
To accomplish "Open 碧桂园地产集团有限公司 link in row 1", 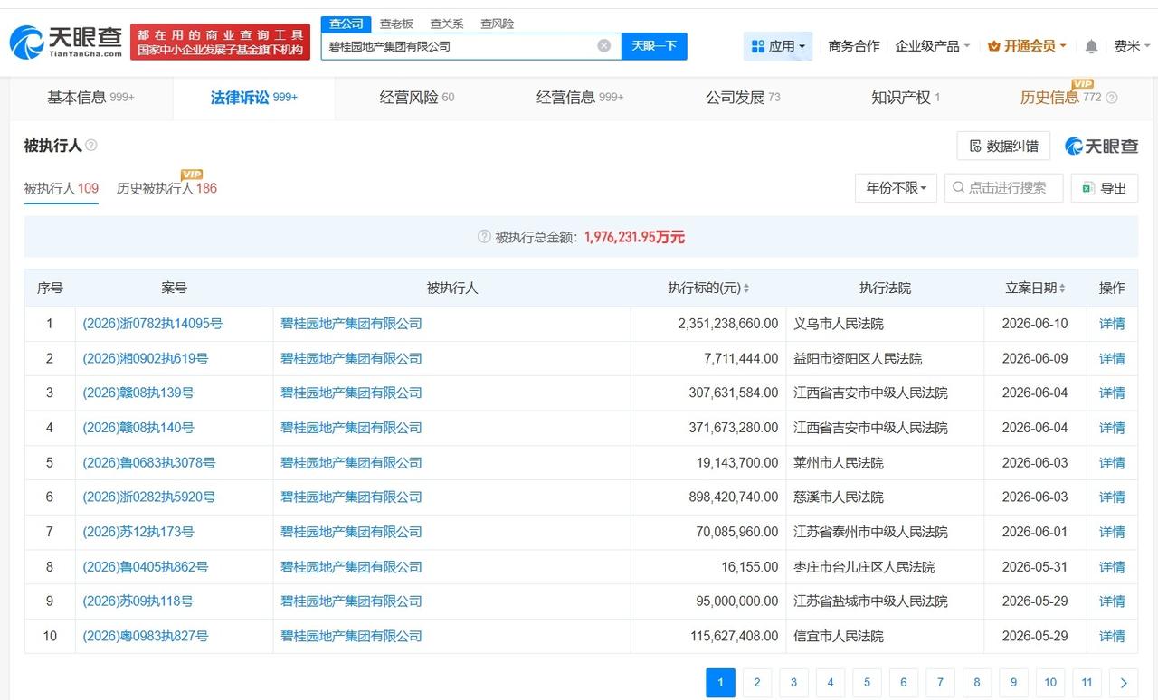I will [351, 324].
